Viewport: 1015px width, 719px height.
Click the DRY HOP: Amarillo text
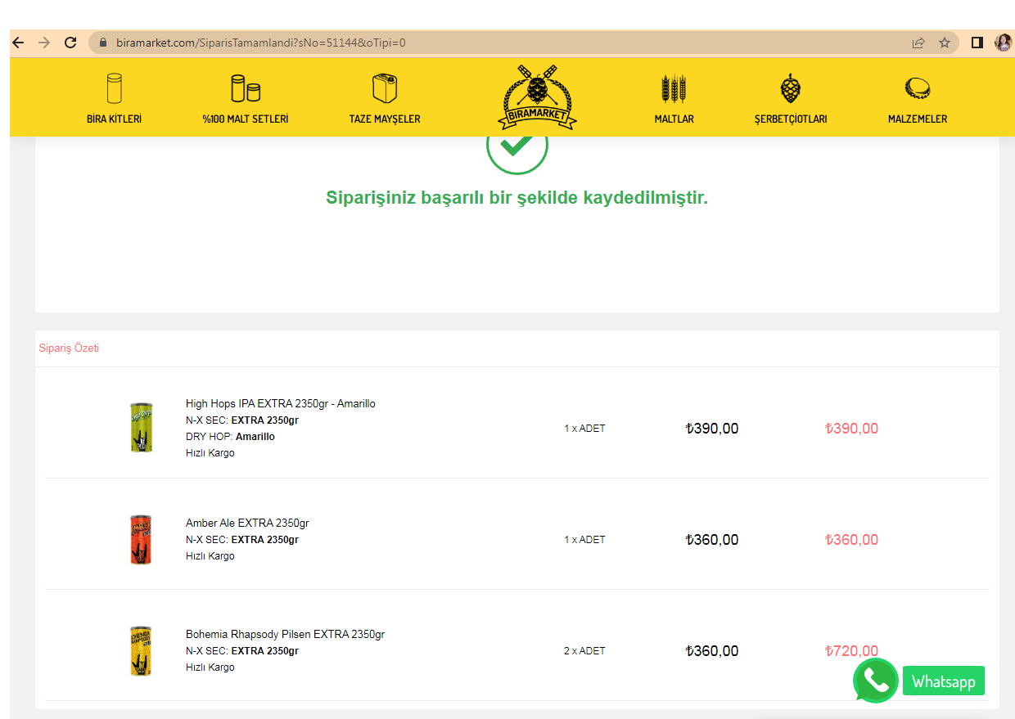[230, 437]
